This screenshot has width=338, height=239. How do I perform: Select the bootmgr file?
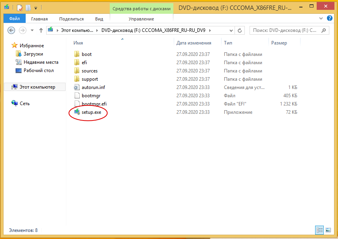click(x=91, y=96)
